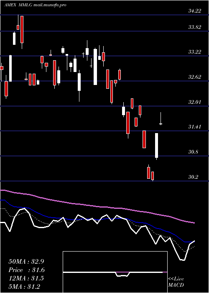The height and width of the screenshot is (293, 209).
Task: Click the 32.01 price axis label
Action: tap(195, 102)
